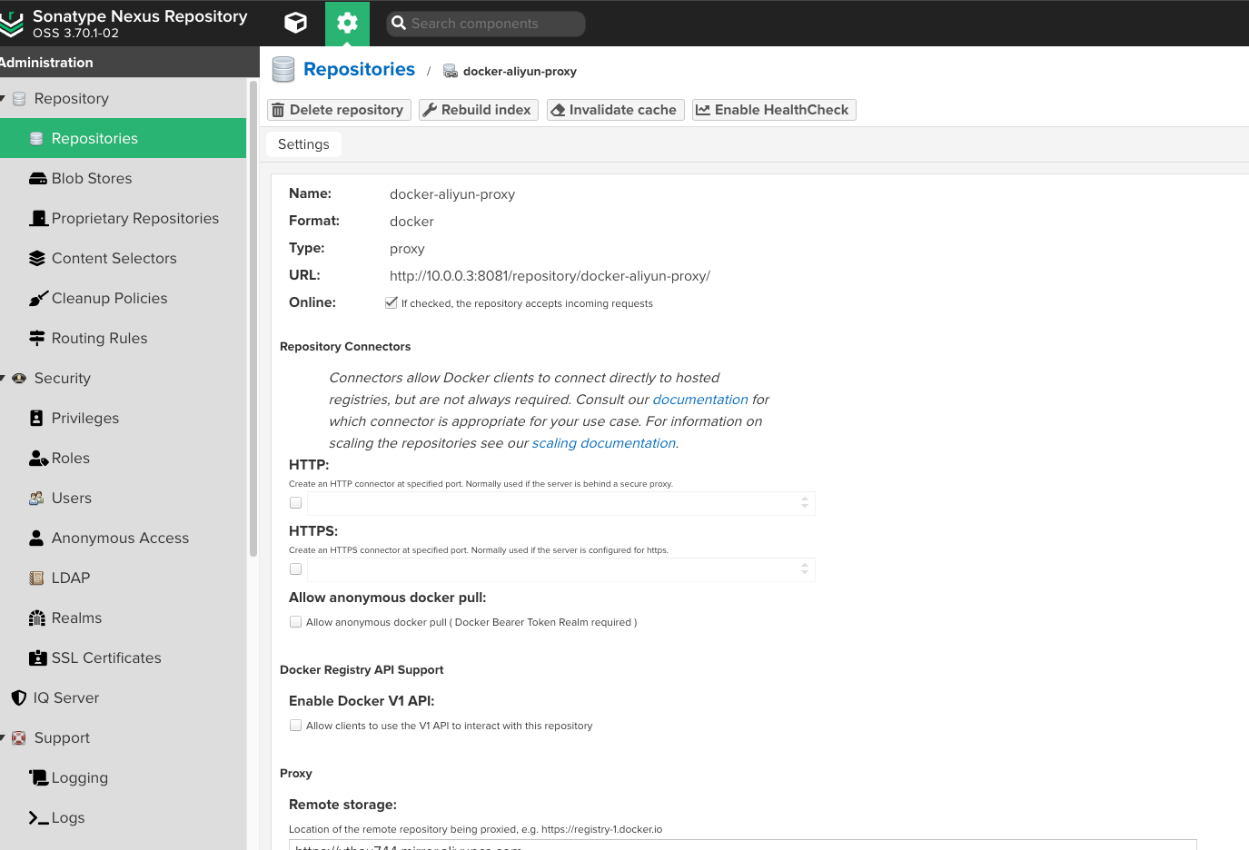Click the HTTP port input field
The height and width of the screenshot is (850, 1249).
[560, 503]
